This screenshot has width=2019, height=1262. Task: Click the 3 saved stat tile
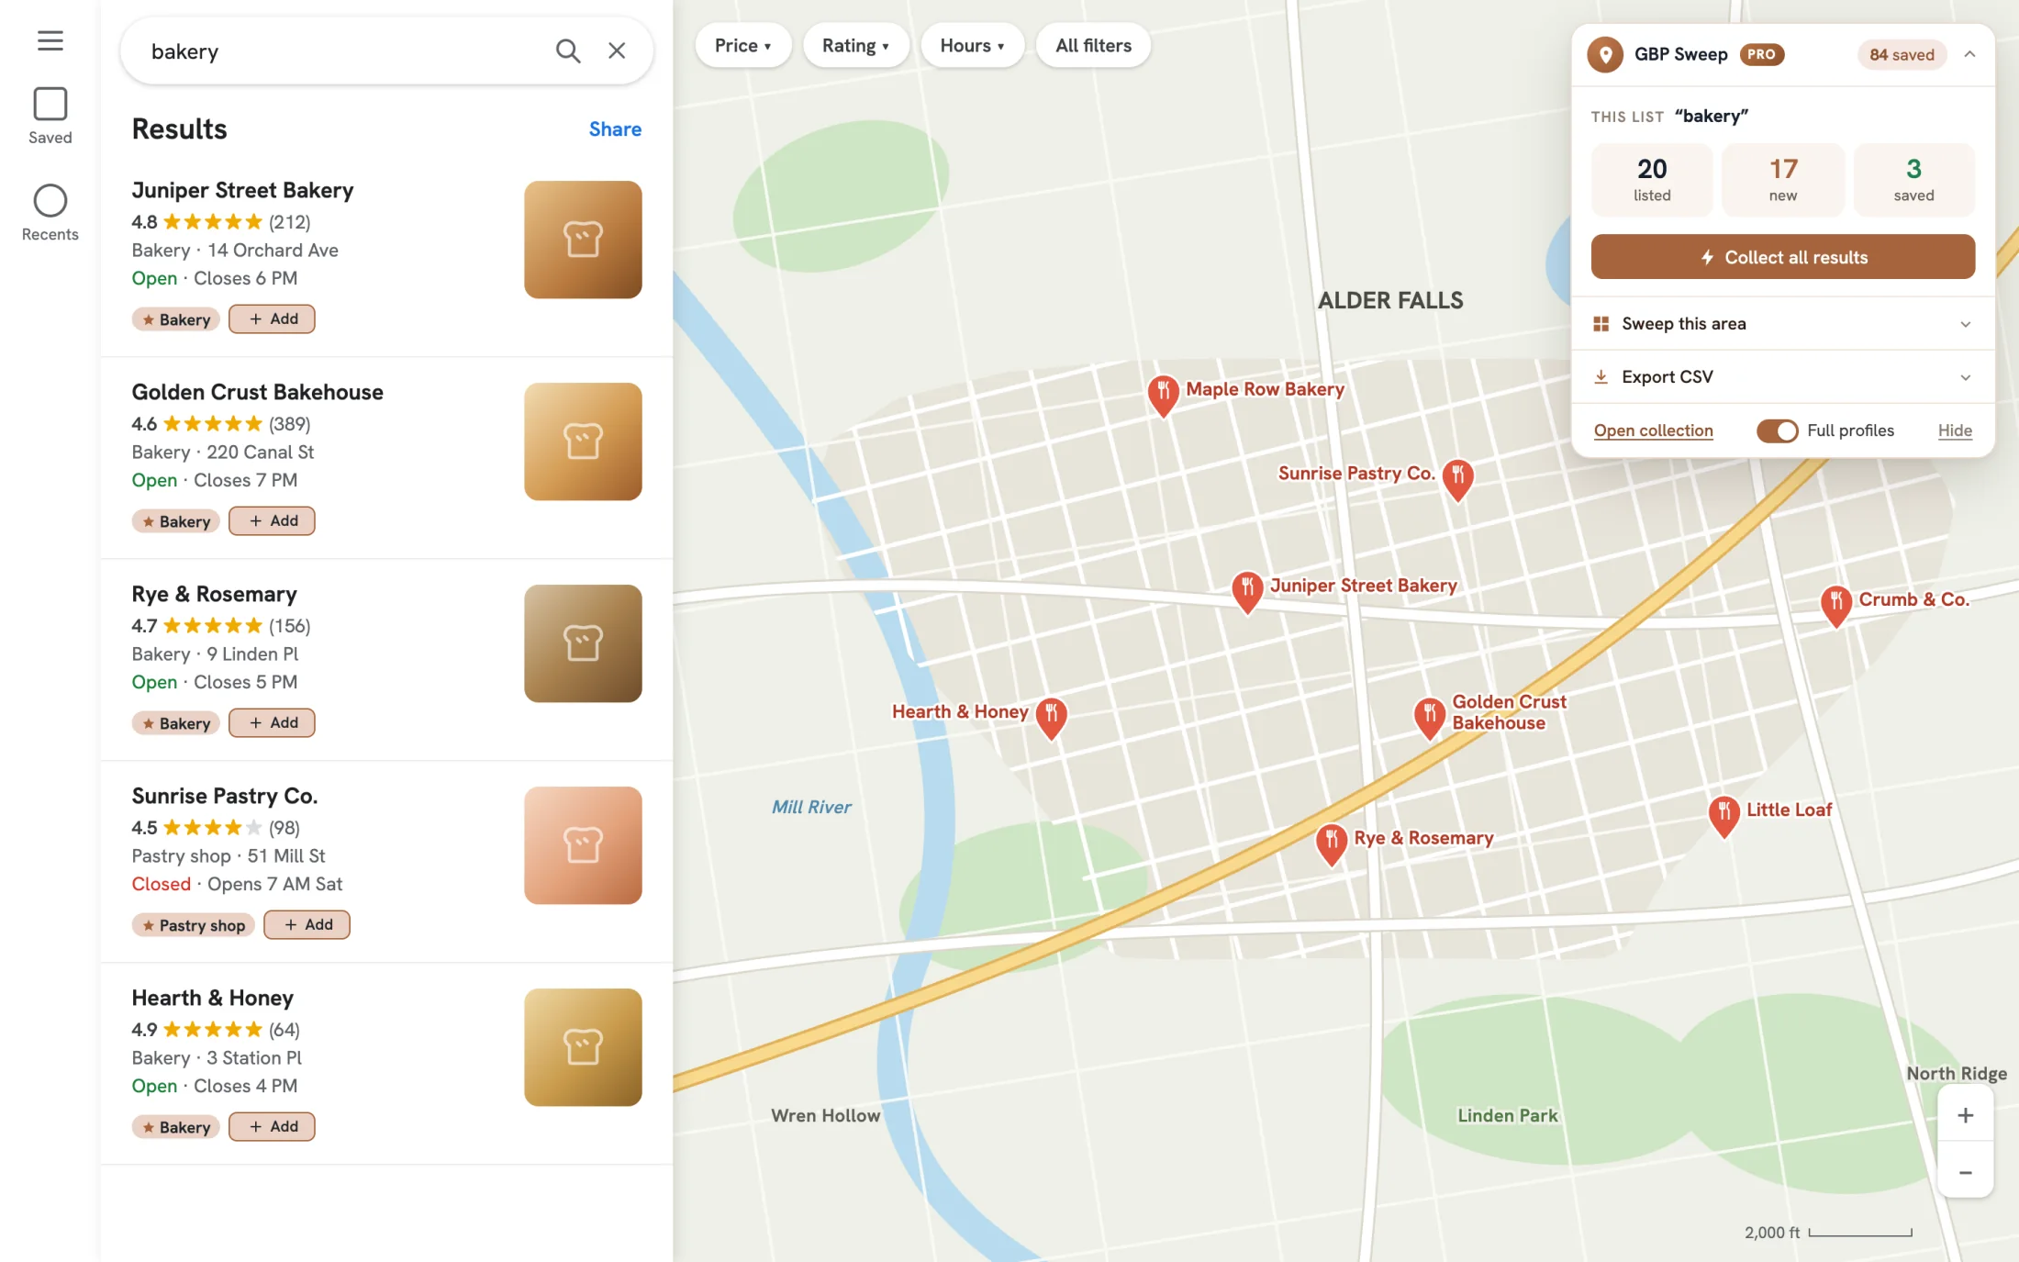1913,180
